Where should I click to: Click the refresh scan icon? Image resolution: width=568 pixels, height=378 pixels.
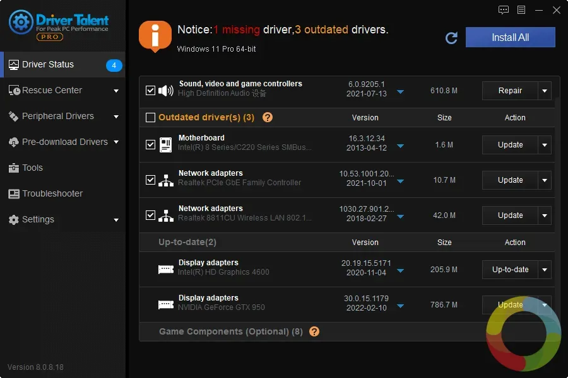[451, 38]
